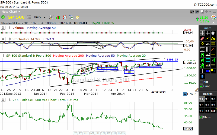Close the VXX pane with X
The height and width of the screenshot is (135, 217).
coord(3,100)
